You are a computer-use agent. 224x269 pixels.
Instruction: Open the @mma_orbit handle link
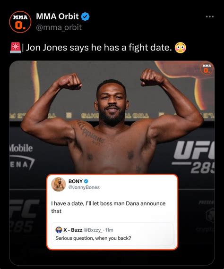pos(59,27)
